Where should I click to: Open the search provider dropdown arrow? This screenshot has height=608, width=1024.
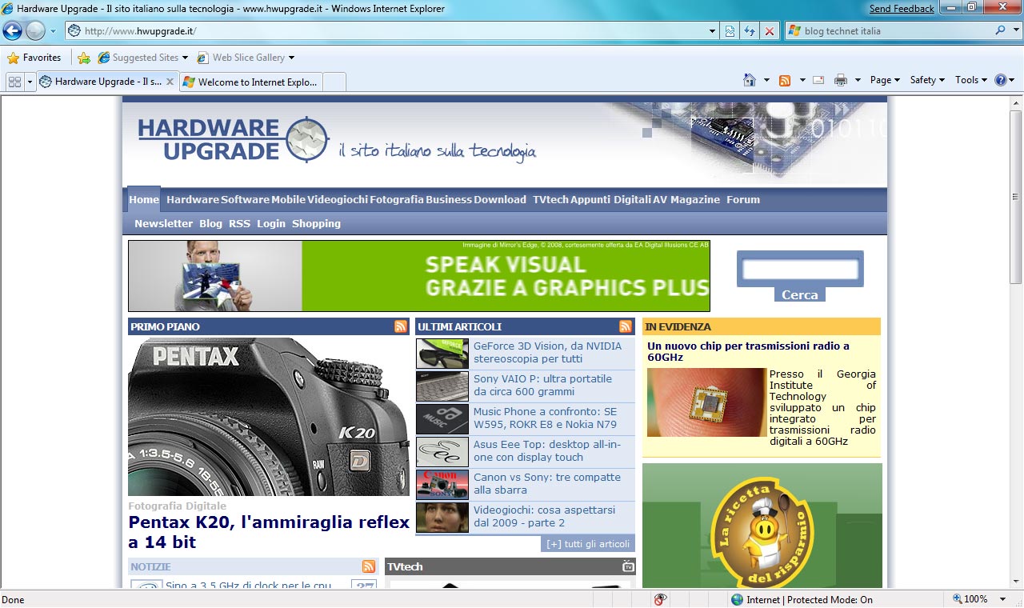pos(1014,31)
